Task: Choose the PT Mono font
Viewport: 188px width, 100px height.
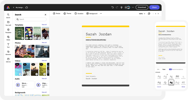Action: point(159,77)
